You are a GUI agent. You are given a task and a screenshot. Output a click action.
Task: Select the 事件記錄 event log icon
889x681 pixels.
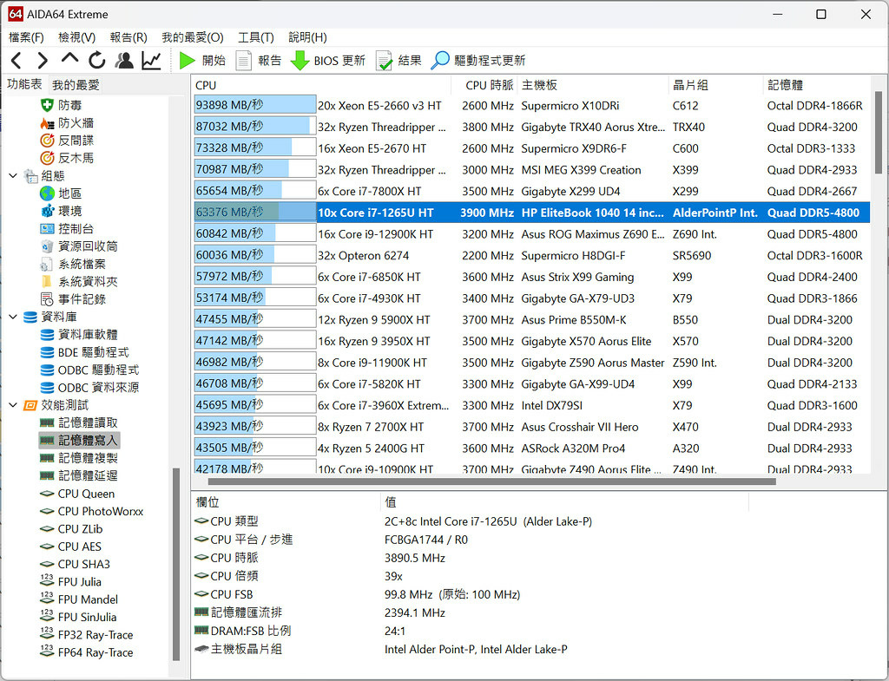[x=47, y=298]
